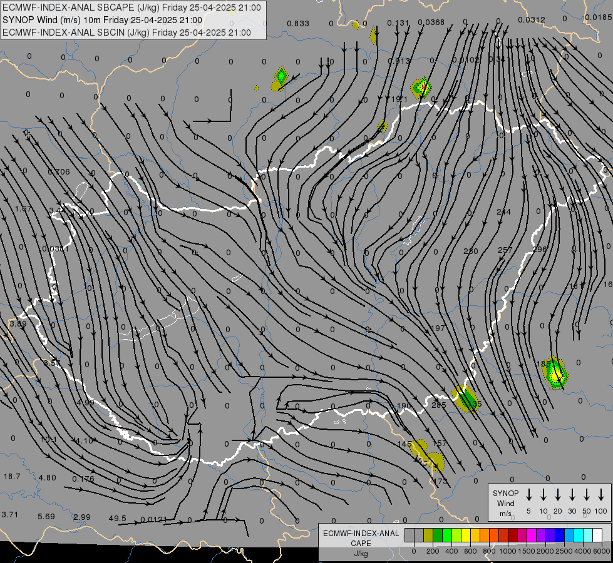Click the SBCIN title line in the header box
The height and width of the screenshot is (563, 613).
[x=126, y=33]
